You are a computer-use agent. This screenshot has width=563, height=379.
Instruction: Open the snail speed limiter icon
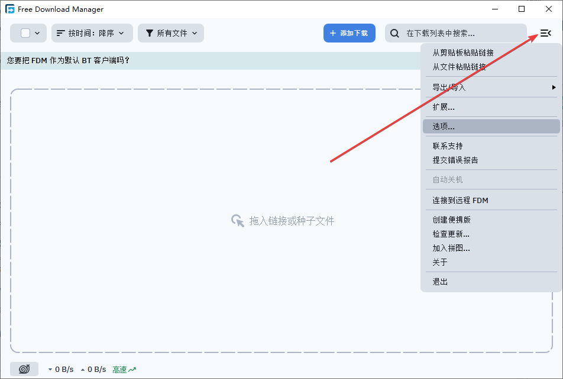(x=24, y=368)
